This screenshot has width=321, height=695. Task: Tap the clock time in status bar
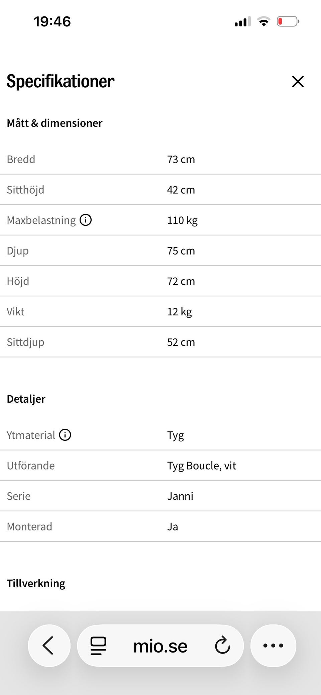[52, 22]
